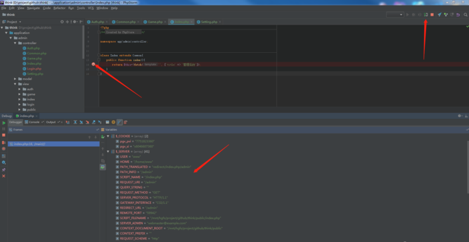Select Login.php in the Project tree
This screenshot has width=469, height=242.
point(34,69)
